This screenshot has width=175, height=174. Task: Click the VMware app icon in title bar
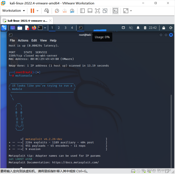pyautogui.click(x=3, y=3)
